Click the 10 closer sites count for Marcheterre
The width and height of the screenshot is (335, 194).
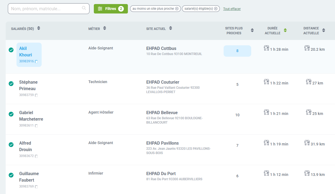(x=237, y=115)
